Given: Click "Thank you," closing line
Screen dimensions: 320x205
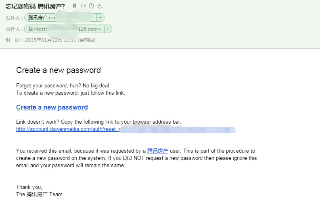Looking at the screenshot, I should pos(29,187).
